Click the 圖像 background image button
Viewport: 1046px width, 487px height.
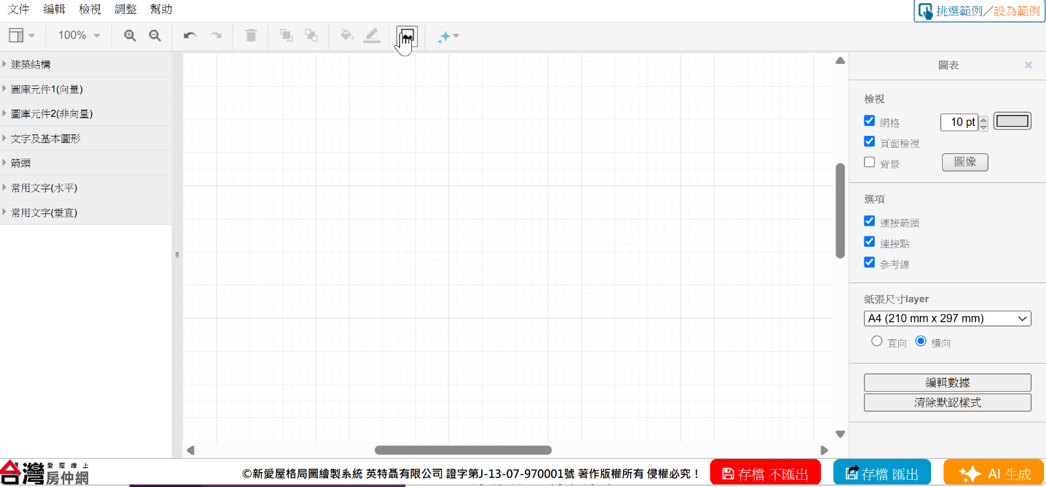[x=965, y=162]
